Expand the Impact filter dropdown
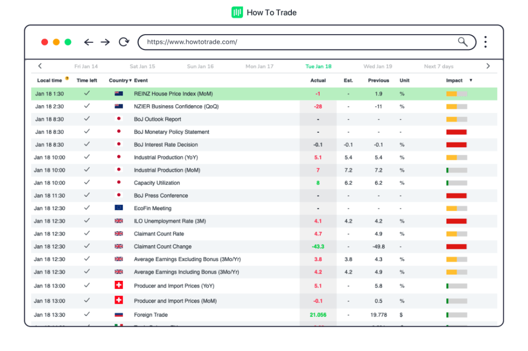This screenshot has height=351, width=528. pos(470,81)
